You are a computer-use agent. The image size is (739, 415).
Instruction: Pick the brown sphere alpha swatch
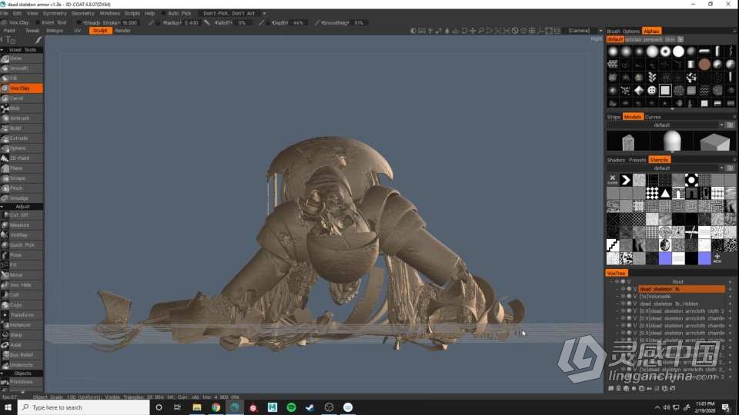coord(704,65)
